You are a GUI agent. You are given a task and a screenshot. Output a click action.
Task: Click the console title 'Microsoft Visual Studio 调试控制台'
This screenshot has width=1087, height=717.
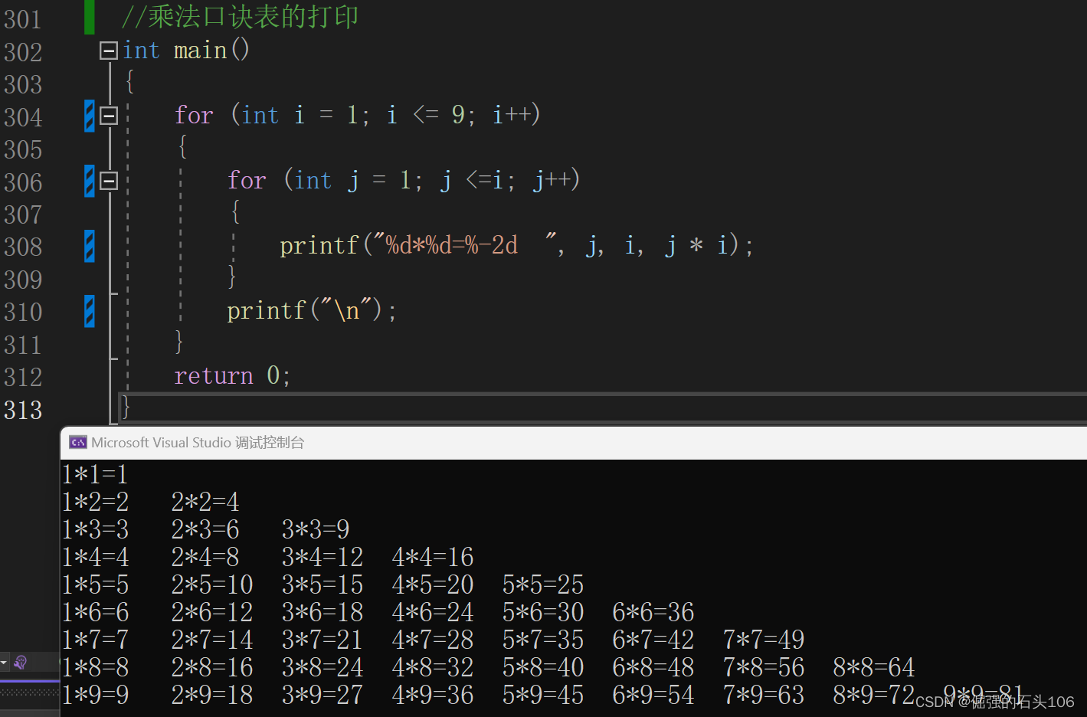[x=198, y=442]
